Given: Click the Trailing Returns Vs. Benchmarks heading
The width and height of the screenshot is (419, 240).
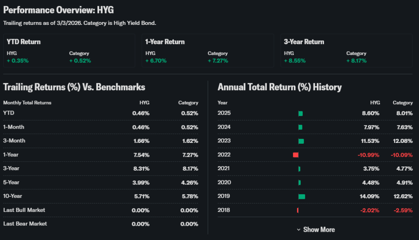Looking at the screenshot, I should coord(74,87).
